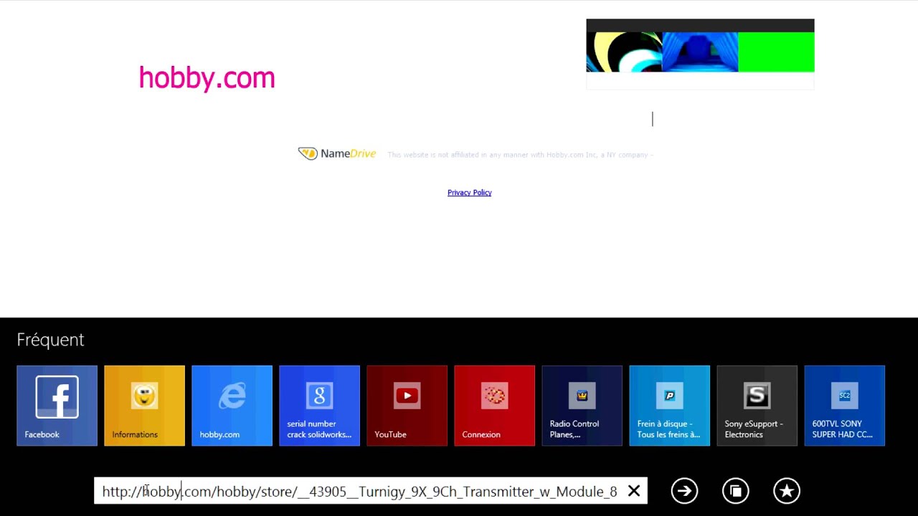Click the not affiliated disclaimer text

click(x=520, y=155)
